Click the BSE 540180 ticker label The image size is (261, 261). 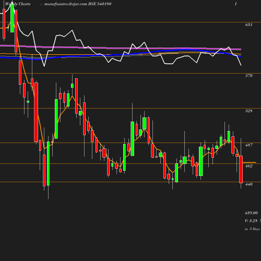[x=100, y=4]
